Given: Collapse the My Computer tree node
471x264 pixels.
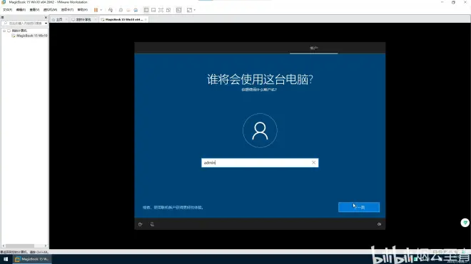Looking at the screenshot, I should click(4, 31).
